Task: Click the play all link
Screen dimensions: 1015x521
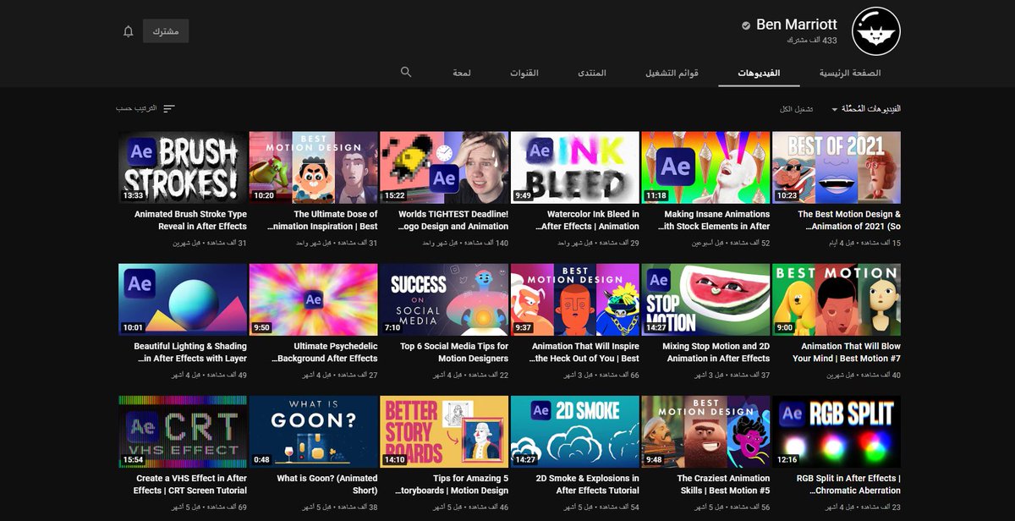Action: tap(797, 109)
